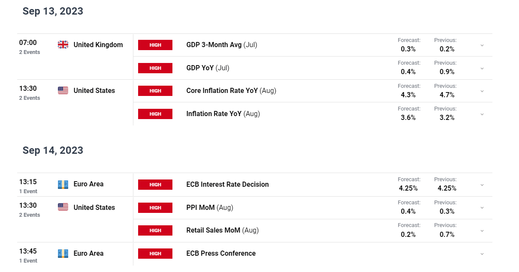The height and width of the screenshot is (272, 519).
Task: Click the Euro Area flag at 13:15
Action: 63,184
